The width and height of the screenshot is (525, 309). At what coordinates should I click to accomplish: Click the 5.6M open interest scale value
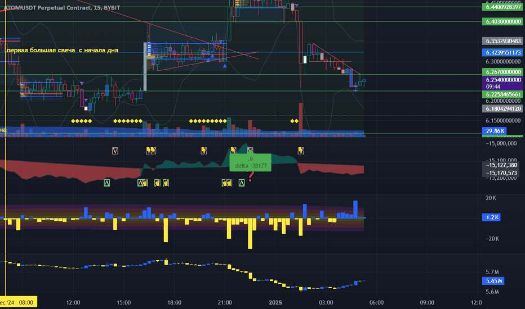click(492, 292)
